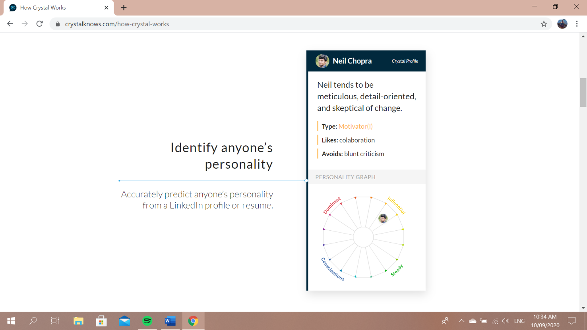
Task: Click the Neil tends to be summary
Action: pyautogui.click(x=366, y=96)
